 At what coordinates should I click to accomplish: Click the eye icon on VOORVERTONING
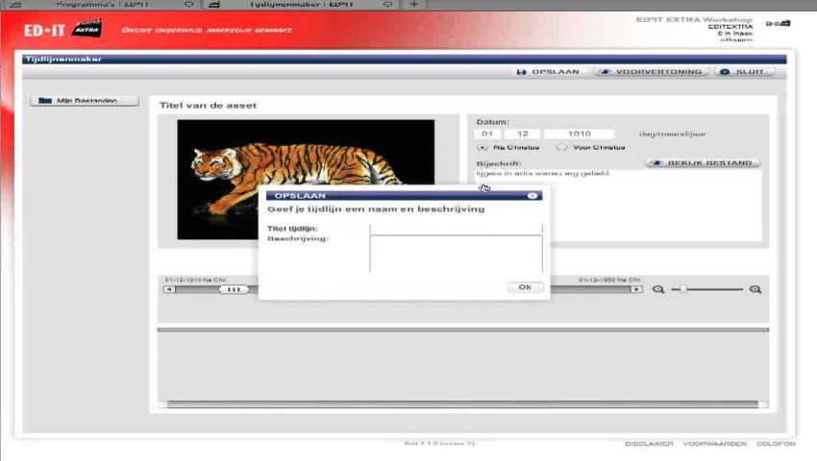[605, 72]
